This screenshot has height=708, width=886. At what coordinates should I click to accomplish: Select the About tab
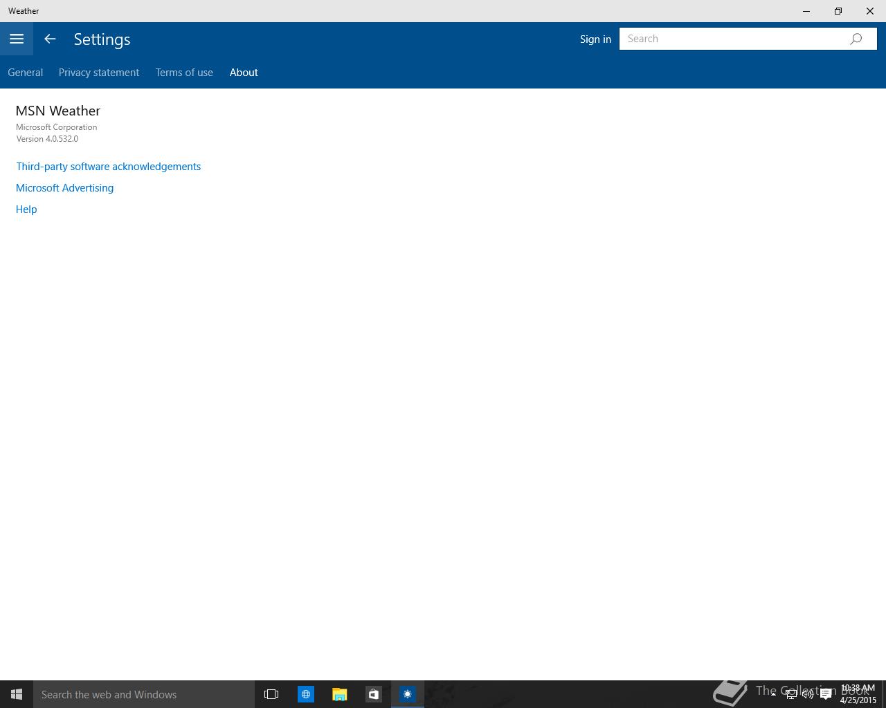[x=244, y=73]
